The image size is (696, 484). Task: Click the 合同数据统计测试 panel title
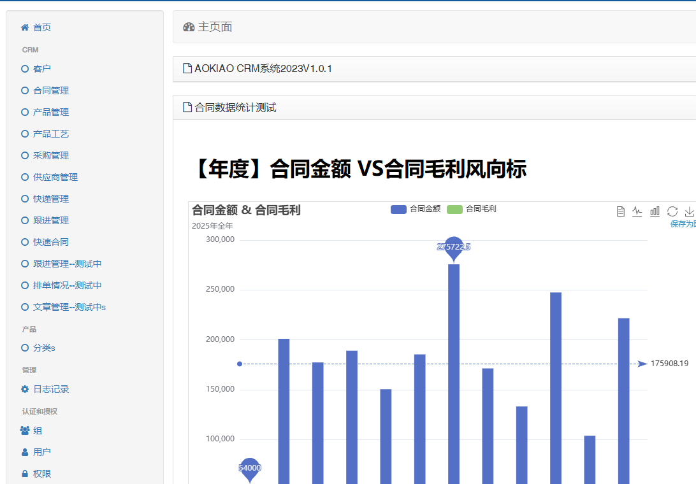click(235, 108)
